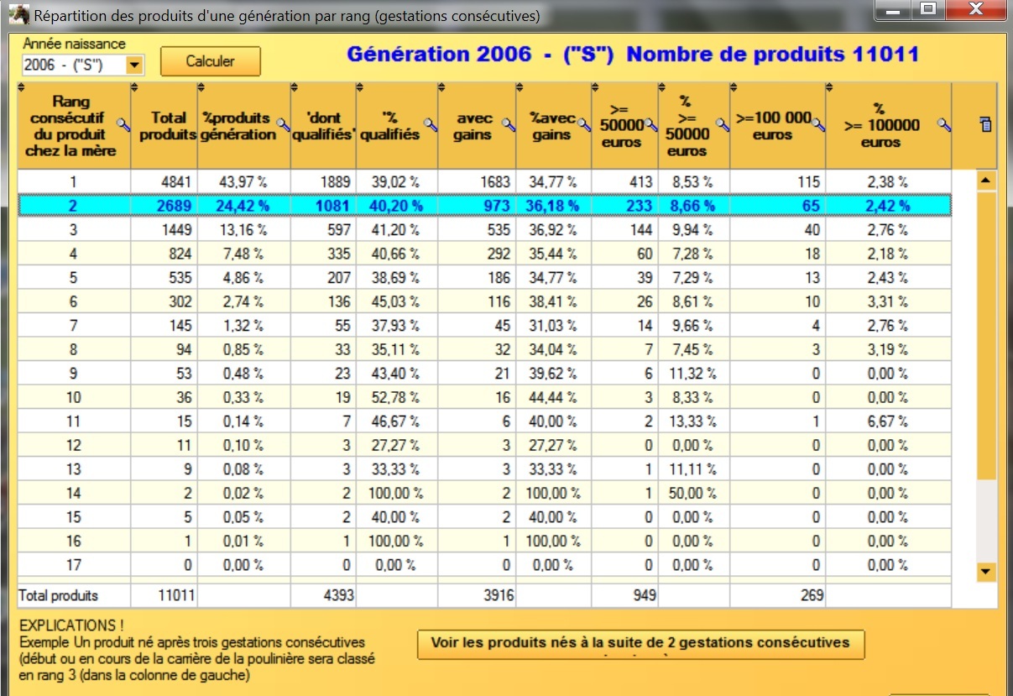Screen dimensions: 1013x696
Task: Click sort arrows above 'avec gains' header
Action: [x=441, y=86]
